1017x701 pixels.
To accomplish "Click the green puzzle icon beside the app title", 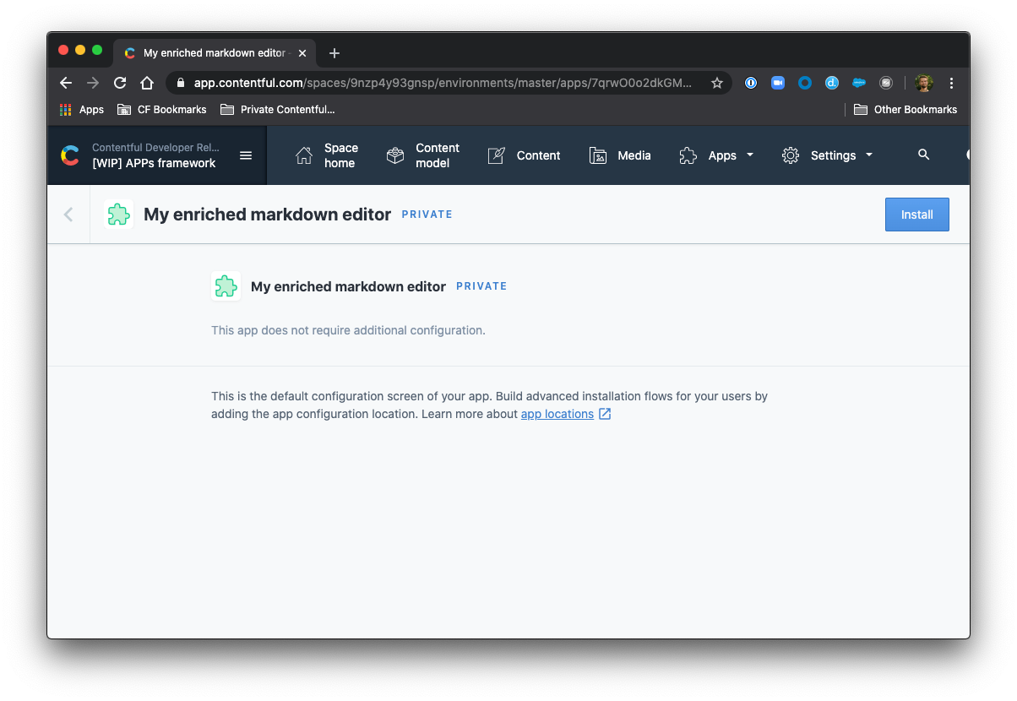I will 118,214.
